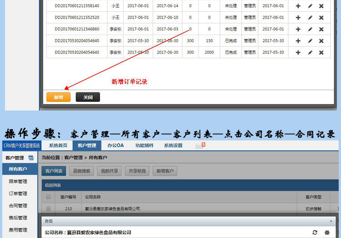Edit the row with amount 2000
The height and width of the screenshot is (238, 341).
310,52
